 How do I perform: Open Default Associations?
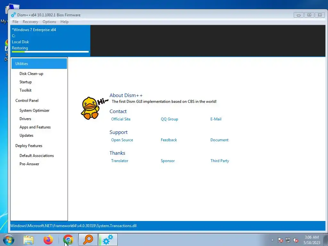[x=37, y=156]
